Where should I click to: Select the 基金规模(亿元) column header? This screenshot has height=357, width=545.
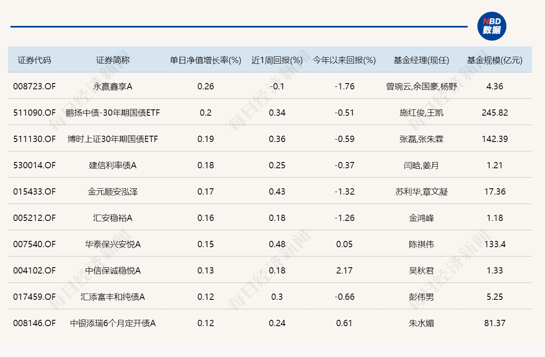495,60
